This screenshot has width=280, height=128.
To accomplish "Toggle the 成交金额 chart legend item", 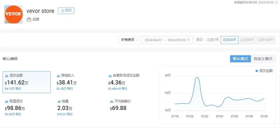I will coord(264,71).
